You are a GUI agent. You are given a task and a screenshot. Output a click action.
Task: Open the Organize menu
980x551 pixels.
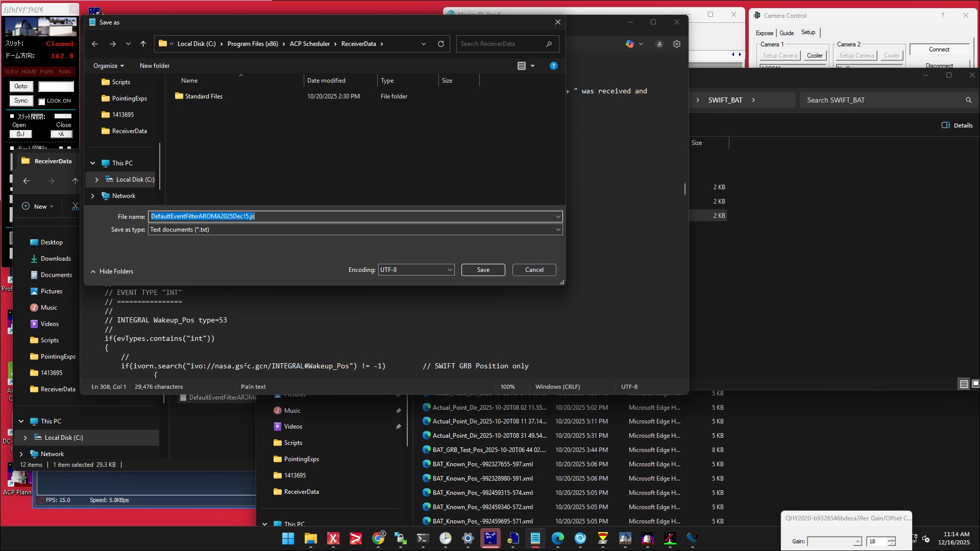coord(108,66)
